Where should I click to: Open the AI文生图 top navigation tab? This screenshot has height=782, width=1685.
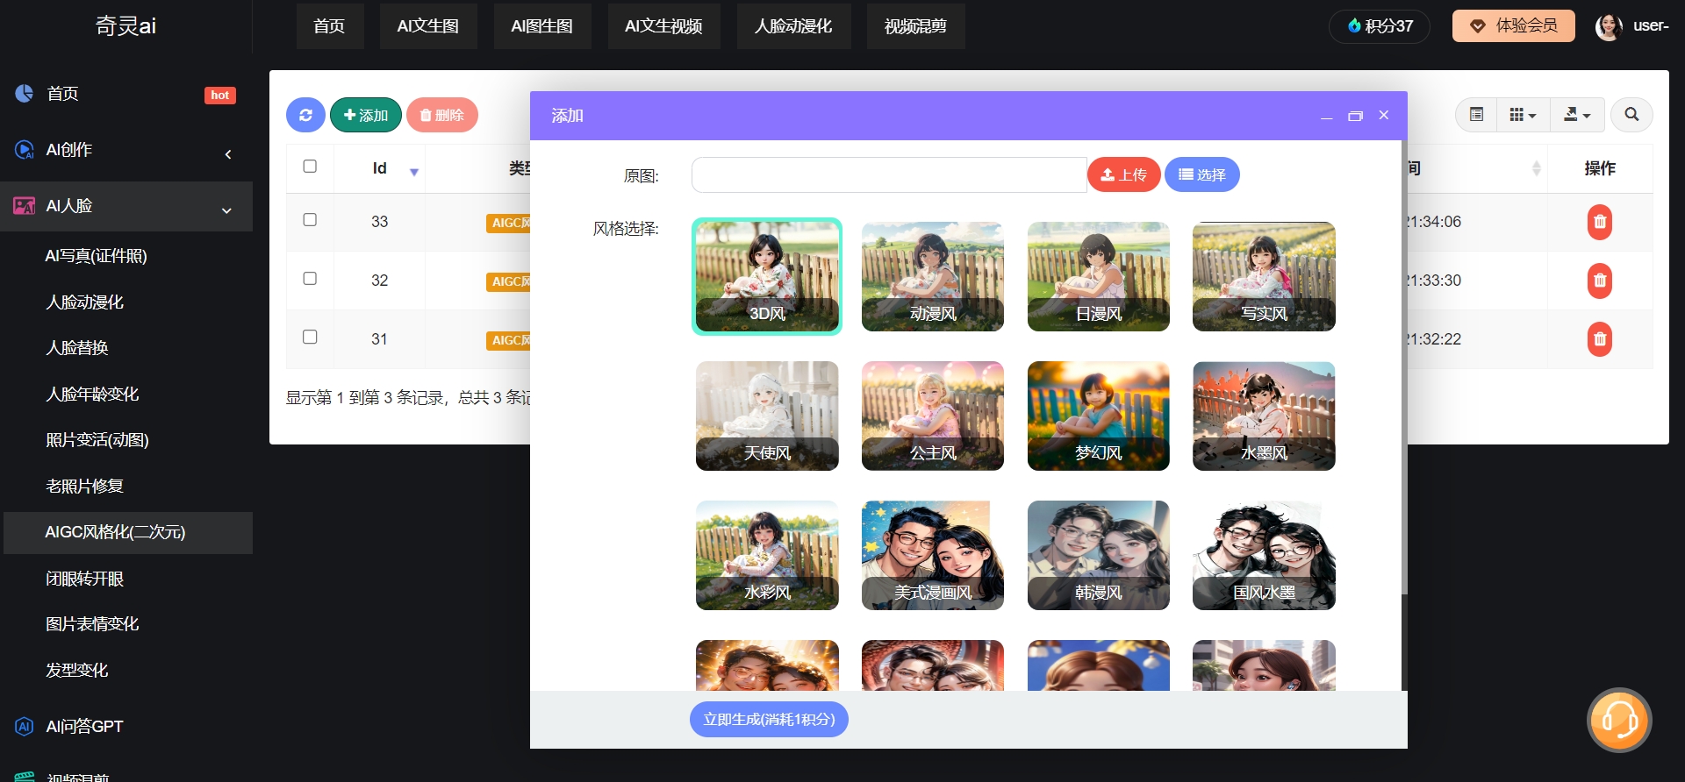428,26
